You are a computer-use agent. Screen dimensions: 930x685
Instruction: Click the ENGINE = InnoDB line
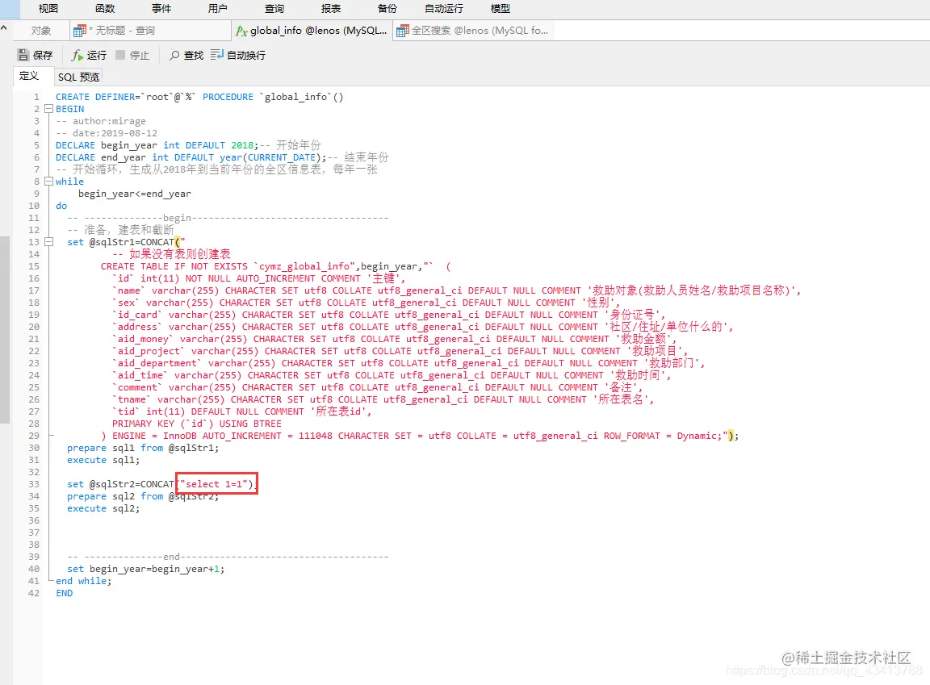click(419, 436)
